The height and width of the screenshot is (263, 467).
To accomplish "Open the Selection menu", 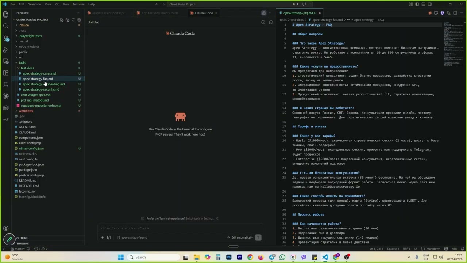I will [34, 4].
